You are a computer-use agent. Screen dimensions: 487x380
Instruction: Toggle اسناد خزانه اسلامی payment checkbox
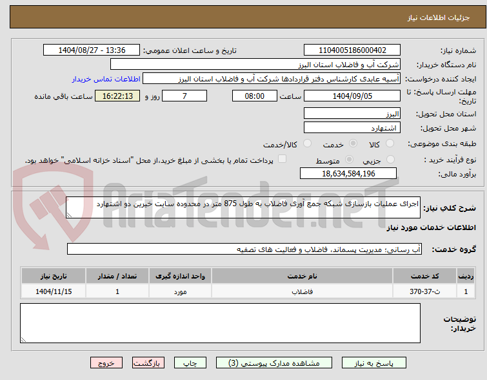pos(282,159)
